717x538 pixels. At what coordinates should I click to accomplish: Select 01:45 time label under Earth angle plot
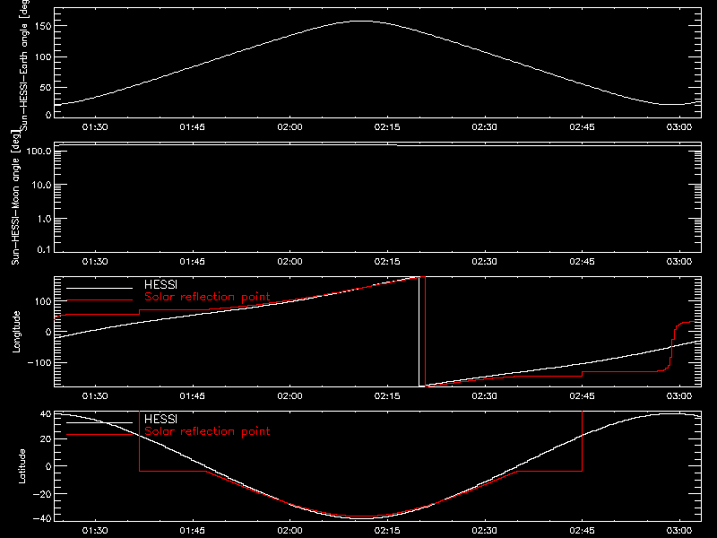click(x=193, y=126)
